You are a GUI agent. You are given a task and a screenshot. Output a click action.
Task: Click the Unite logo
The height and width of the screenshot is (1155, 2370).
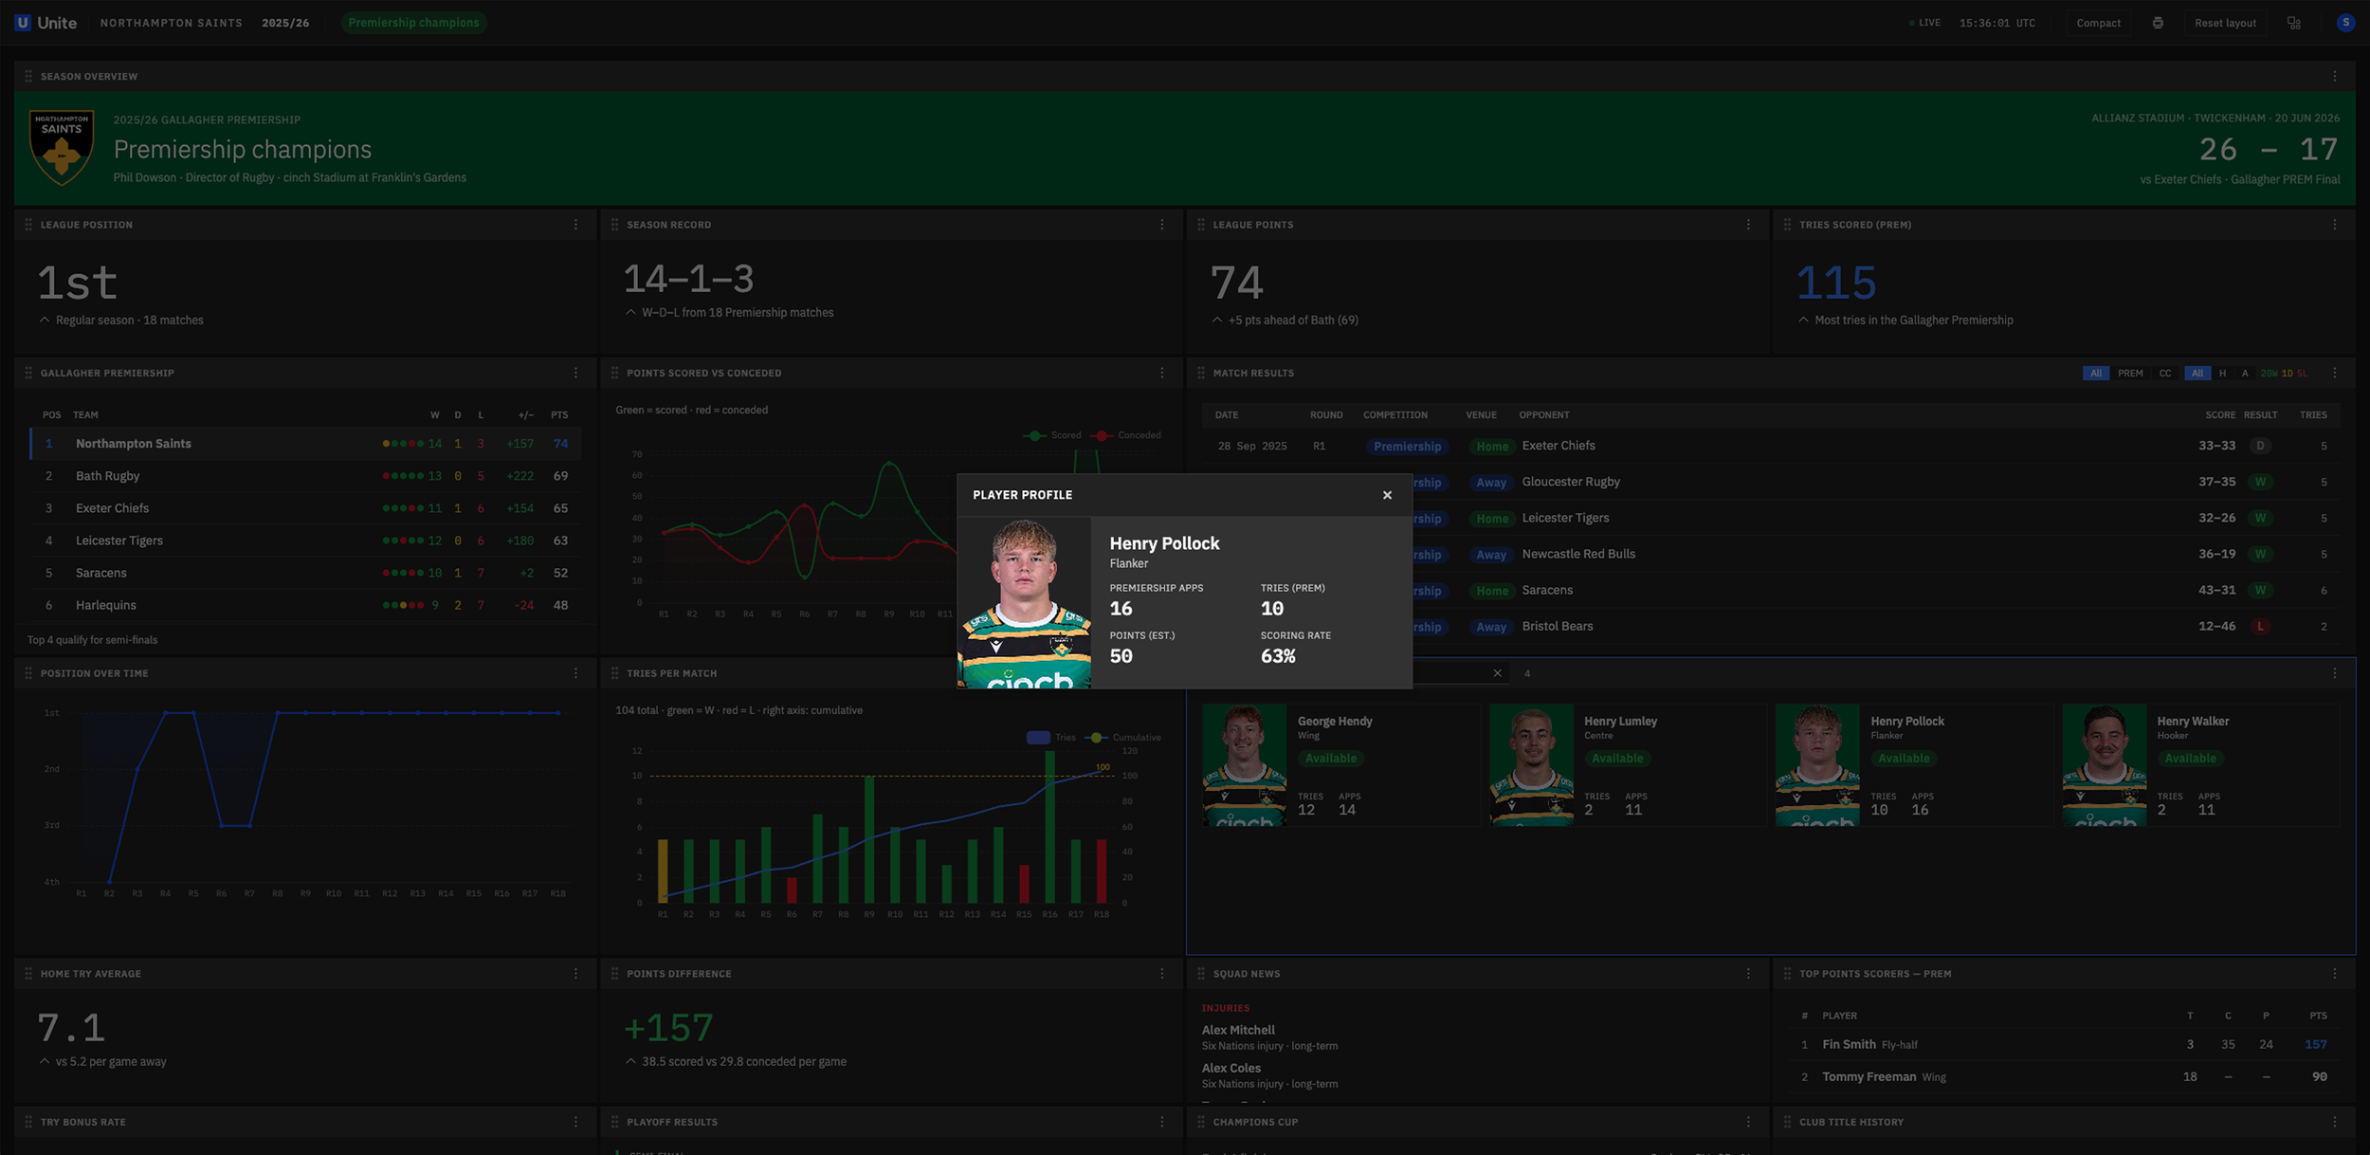coord(46,23)
